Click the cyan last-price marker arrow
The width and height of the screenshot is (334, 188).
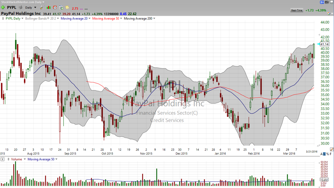point(318,44)
